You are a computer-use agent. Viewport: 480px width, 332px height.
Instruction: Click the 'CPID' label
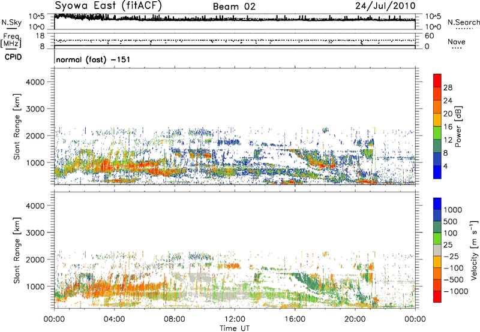[13, 57]
